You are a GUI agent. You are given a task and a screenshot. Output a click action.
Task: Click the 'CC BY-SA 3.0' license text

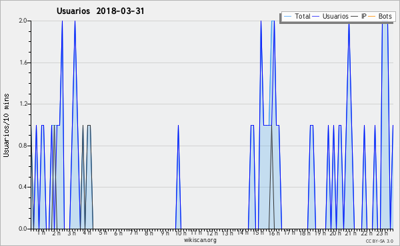point(379,241)
